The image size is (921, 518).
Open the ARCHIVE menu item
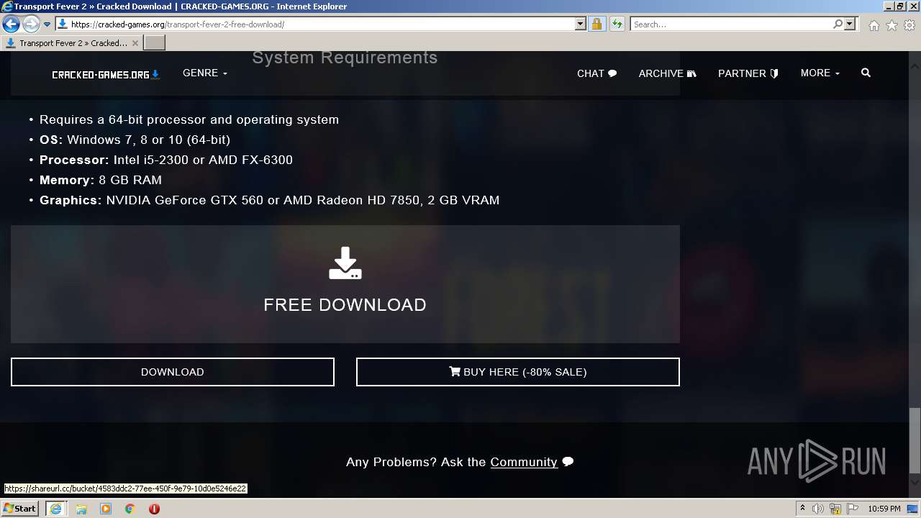667,73
